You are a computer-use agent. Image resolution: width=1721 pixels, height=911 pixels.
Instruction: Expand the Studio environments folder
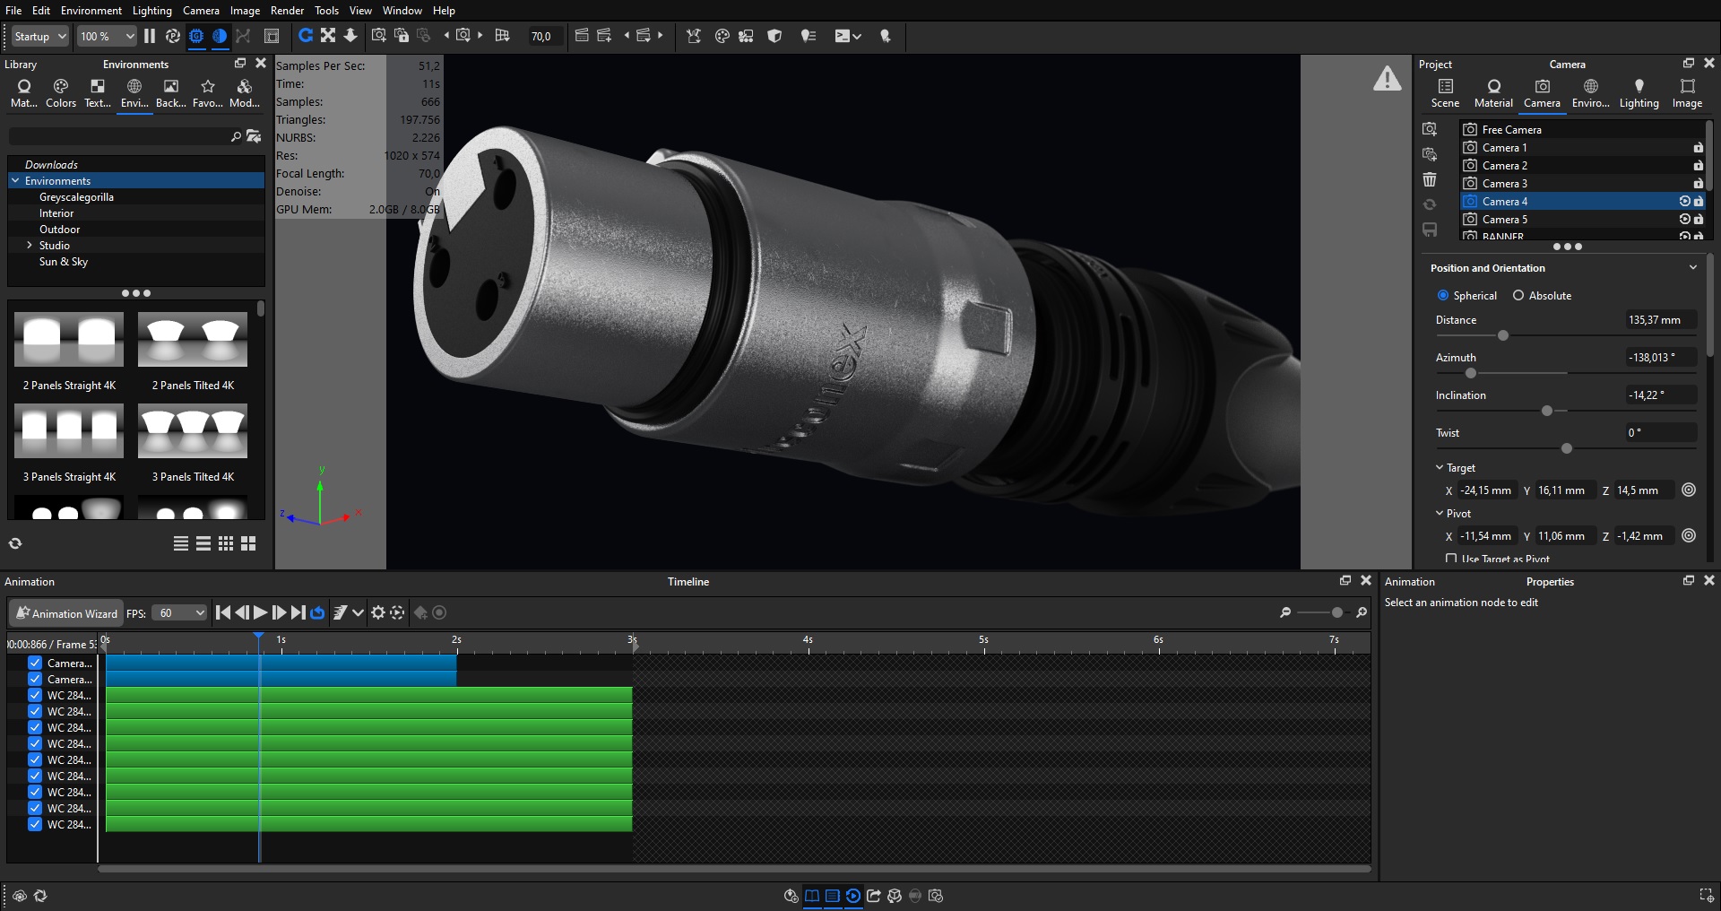[30, 245]
